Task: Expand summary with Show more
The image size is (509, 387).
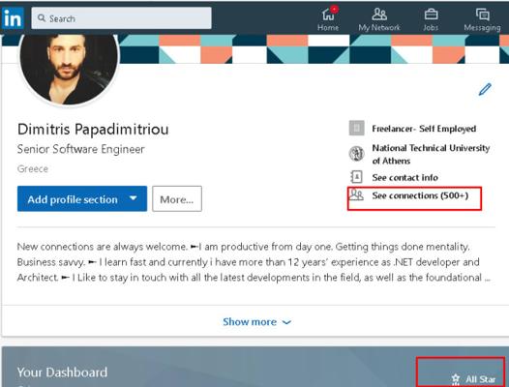Action: tap(256, 322)
